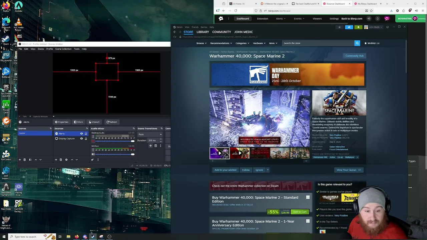Delete the selected source with trash icon

(61, 160)
